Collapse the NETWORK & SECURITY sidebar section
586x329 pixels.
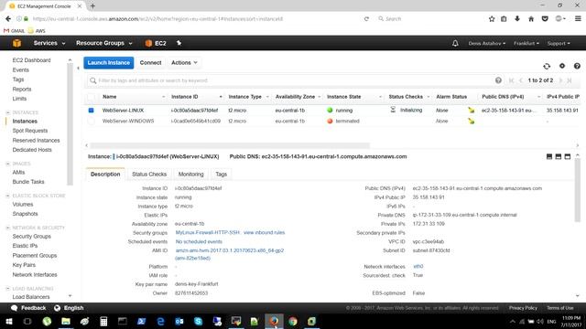(8, 228)
